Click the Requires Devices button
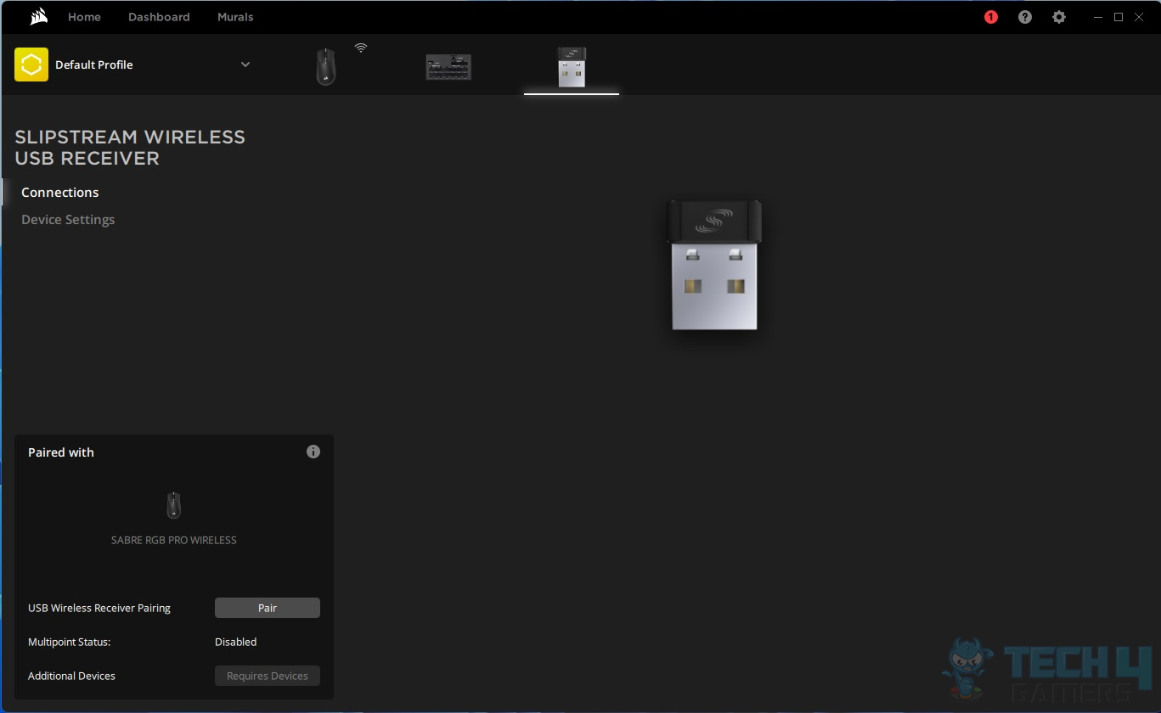The height and width of the screenshot is (713, 1161). [x=268, y=676]
